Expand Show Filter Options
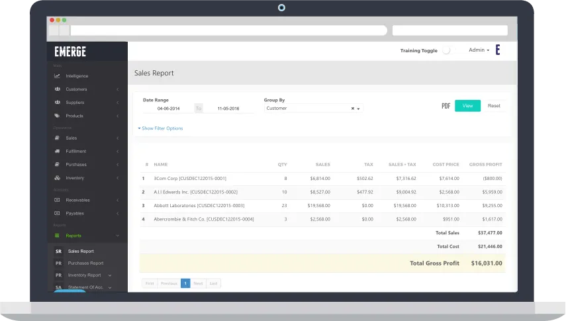This screenshot has height=321, width=570. click(x=161, y=128)
